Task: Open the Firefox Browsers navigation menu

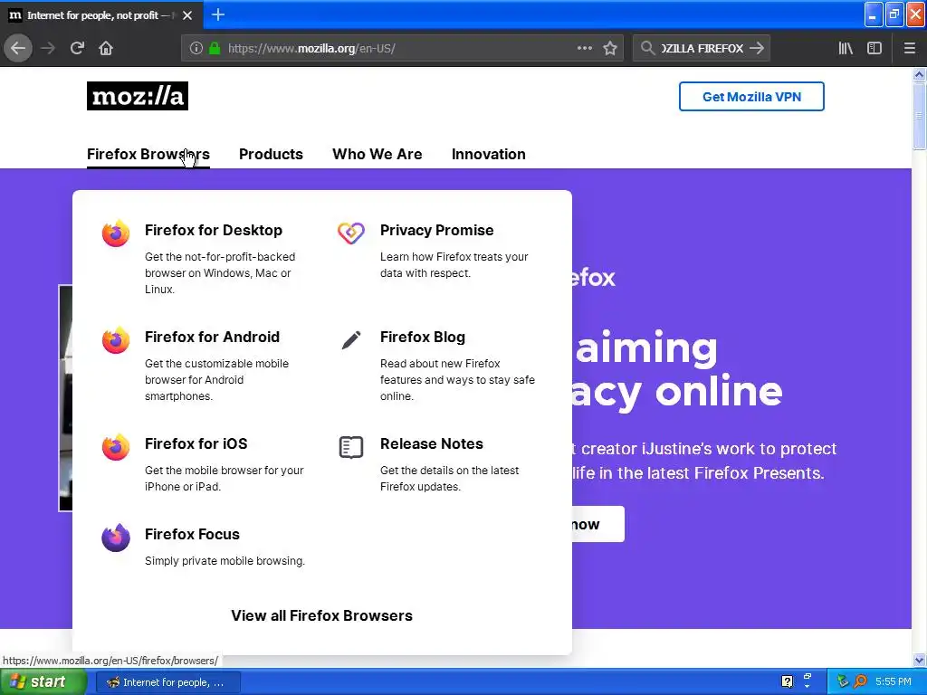Action: click(148, 154)
